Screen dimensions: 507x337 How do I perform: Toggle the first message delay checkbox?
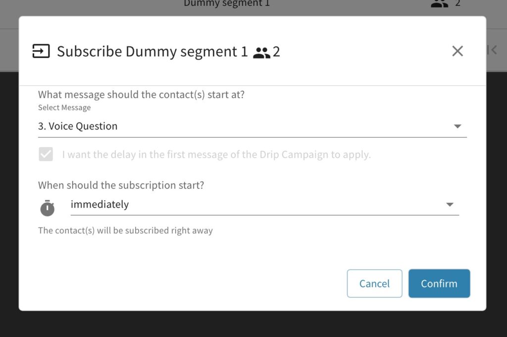click(46, 155)
